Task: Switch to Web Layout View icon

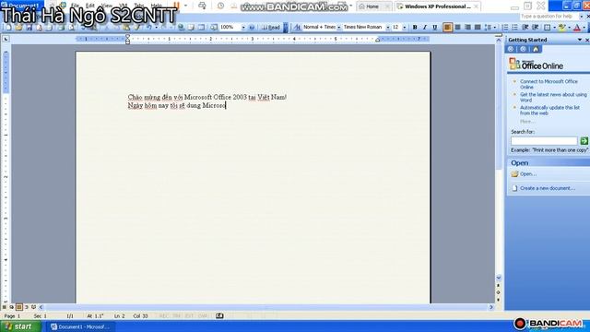Action: coord(12,307)
